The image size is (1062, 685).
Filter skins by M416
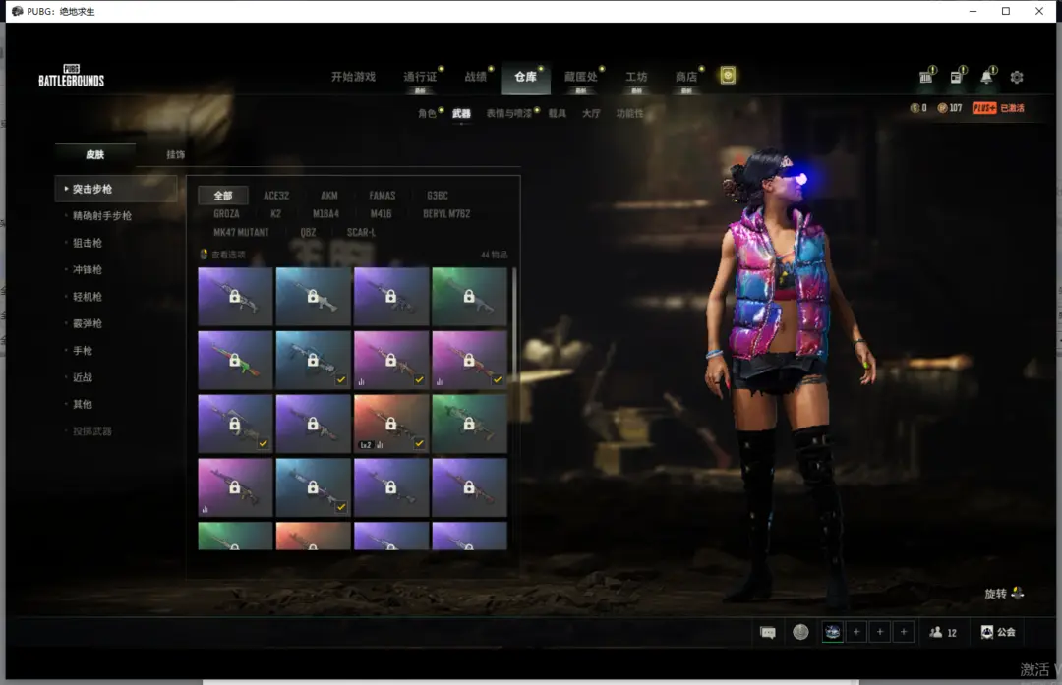pyautogui.click(x=381, y=214)
